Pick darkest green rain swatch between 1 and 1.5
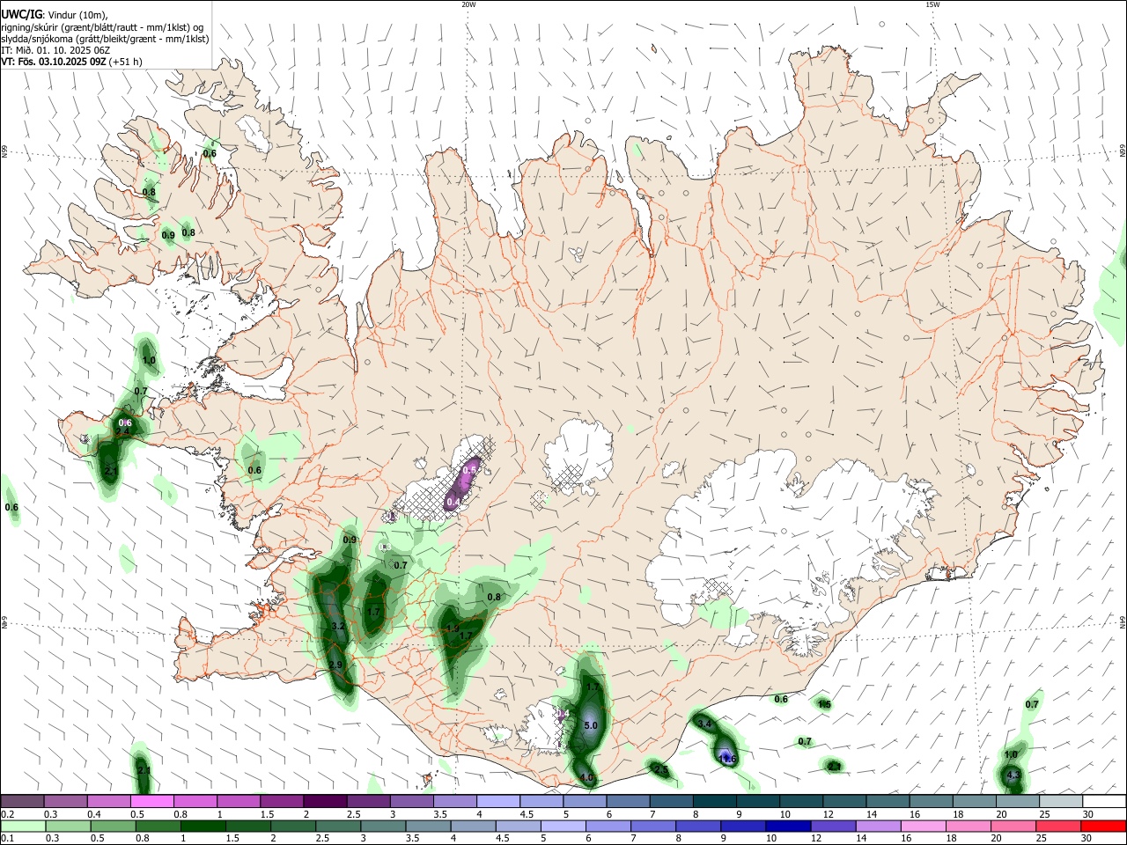The width and height of the screenshot is (1127, 845). (x=203, y=826)
